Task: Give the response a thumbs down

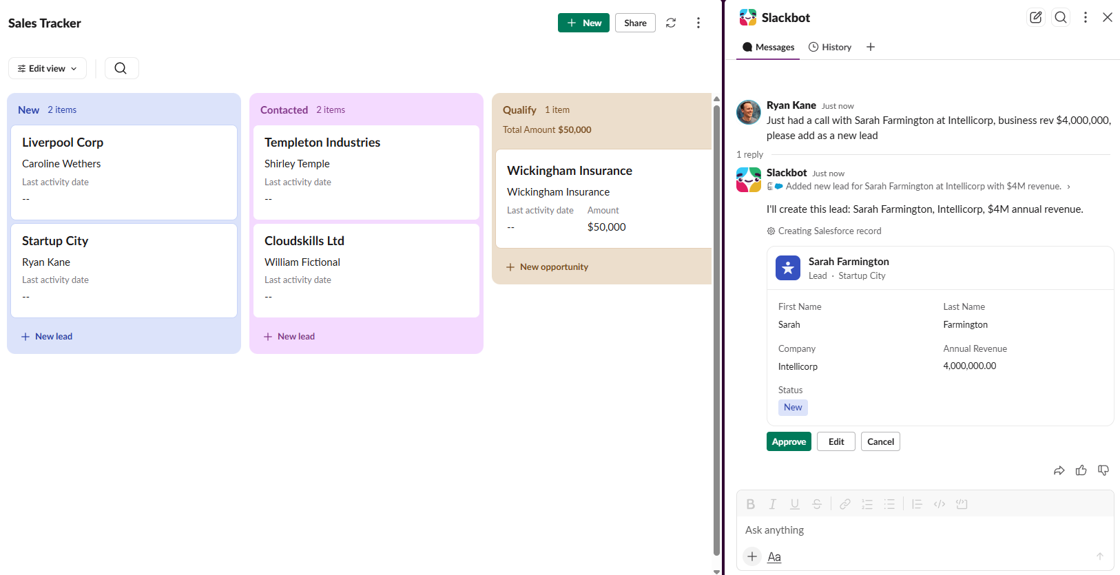Action: pyautogui.click(x=1103, y=470)
